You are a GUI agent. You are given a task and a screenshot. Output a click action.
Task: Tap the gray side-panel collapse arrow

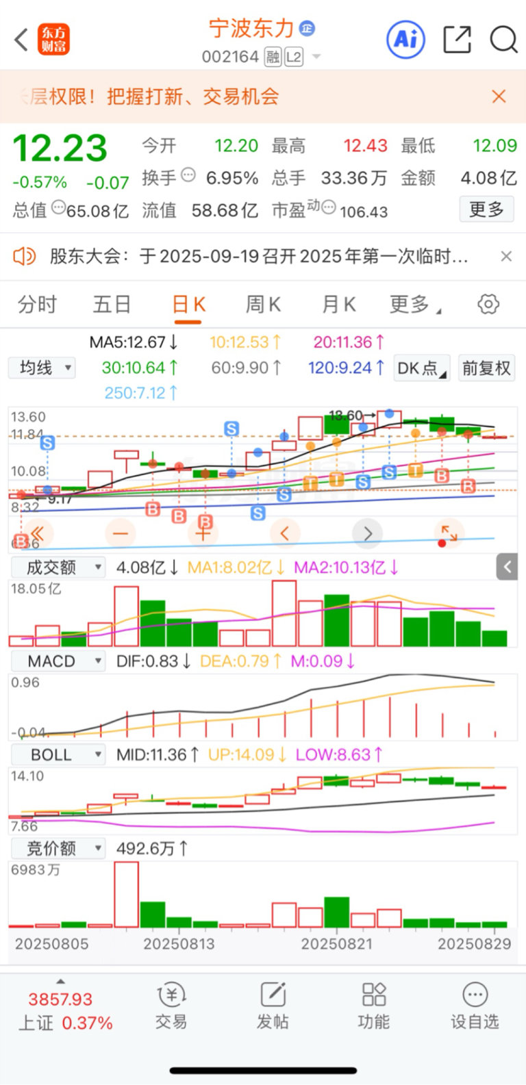[x=507, y=567]
